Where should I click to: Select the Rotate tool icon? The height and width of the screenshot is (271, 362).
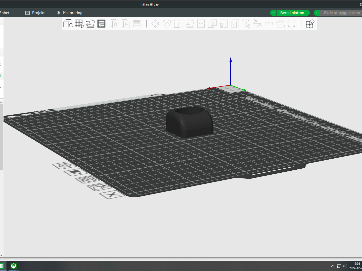pyautogui.click(x=167, y=24)
